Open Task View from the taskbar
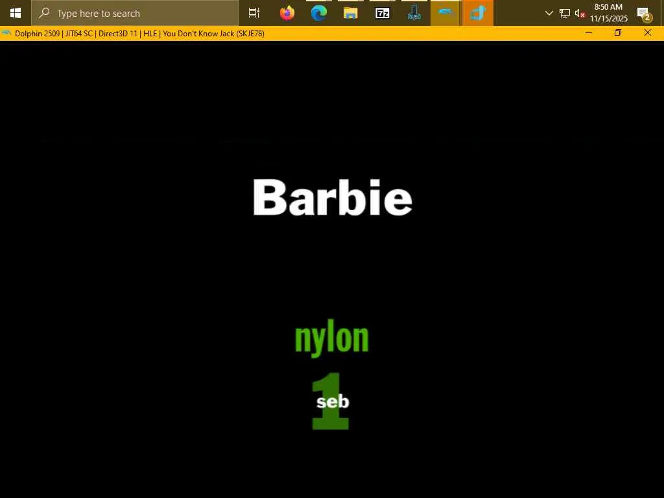The image size is (664, 498). [x=254, y=13]
